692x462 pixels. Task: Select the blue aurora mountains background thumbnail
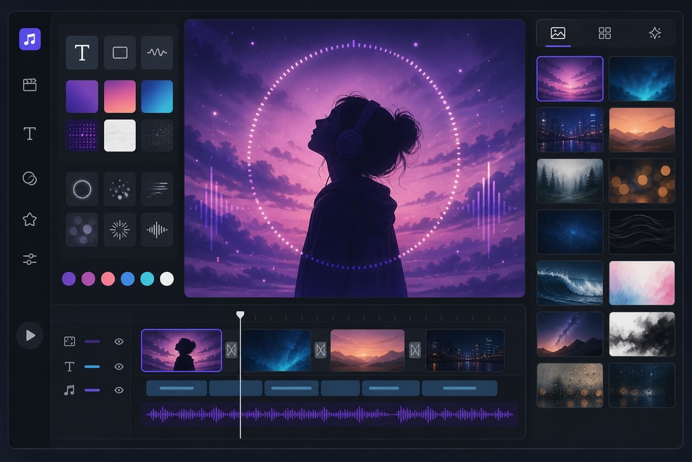click(642, 78)
